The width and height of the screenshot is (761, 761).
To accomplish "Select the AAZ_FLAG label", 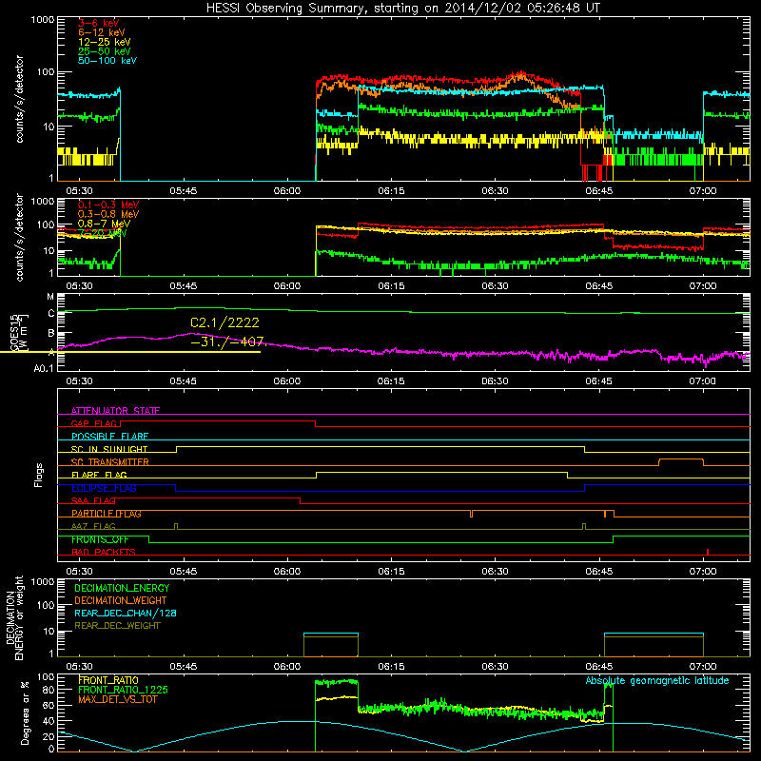I will [x=93, y=526].
